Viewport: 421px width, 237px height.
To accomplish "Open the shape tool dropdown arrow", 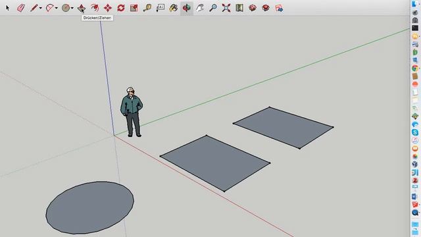I will [72, 8].
